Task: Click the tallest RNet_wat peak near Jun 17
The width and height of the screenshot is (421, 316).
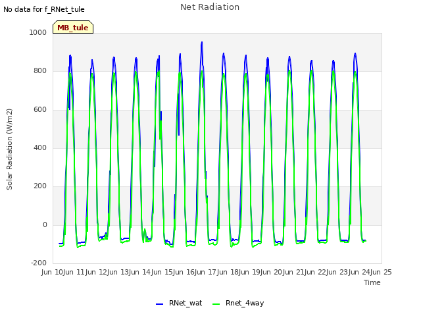Action: tap(202, 42)
